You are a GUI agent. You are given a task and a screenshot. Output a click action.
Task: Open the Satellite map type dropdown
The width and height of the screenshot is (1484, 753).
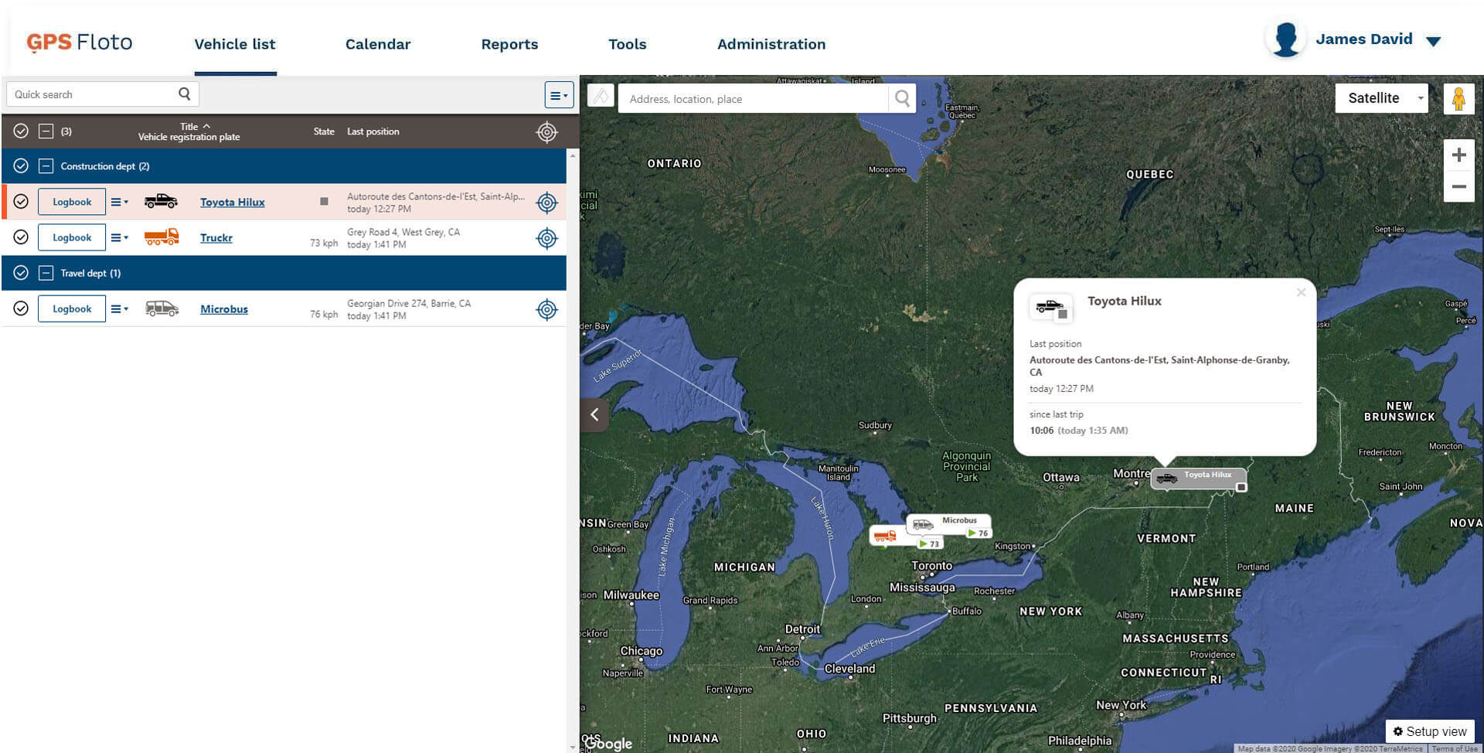(1381, 98)
